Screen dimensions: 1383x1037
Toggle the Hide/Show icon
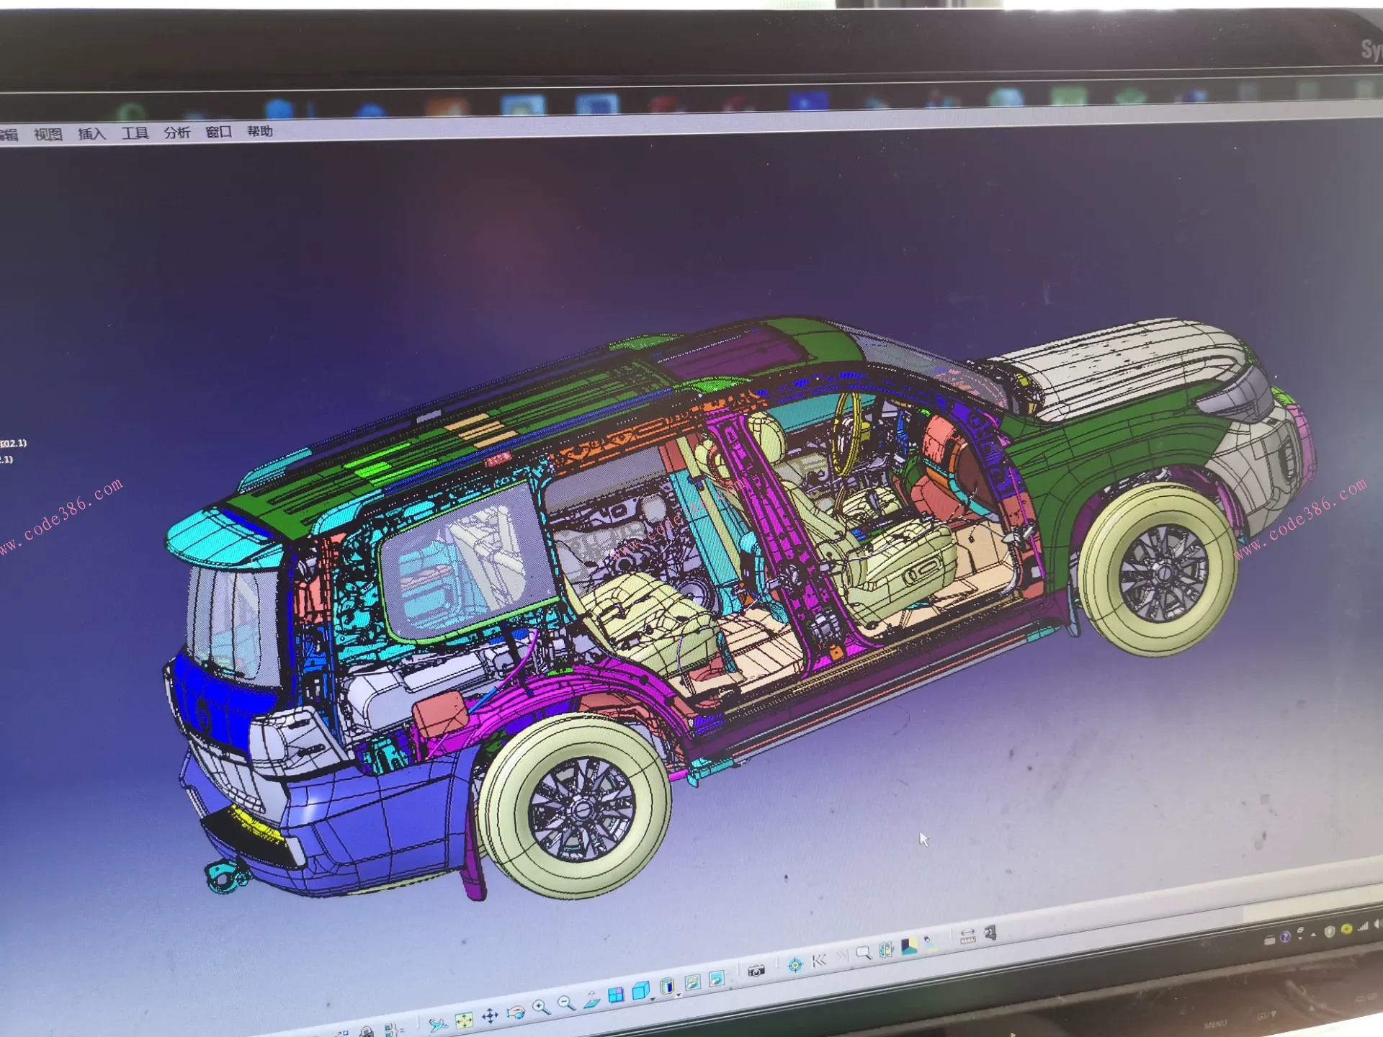pyautogui.click(x=692, y=982)
